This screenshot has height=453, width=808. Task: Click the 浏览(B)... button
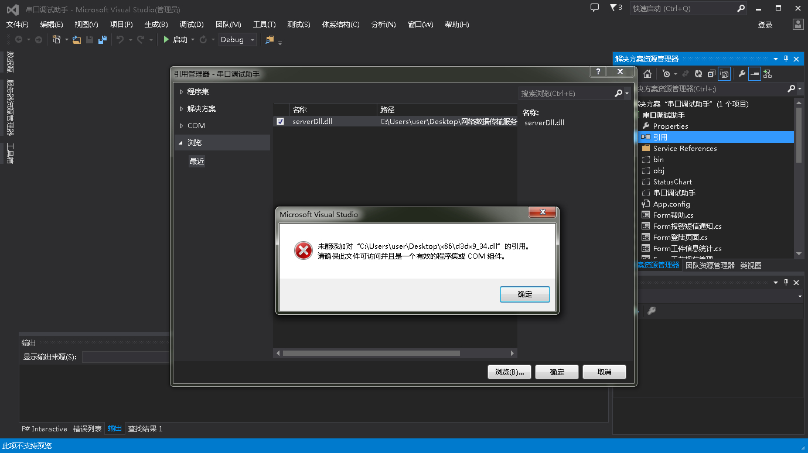tap(509, 372)
